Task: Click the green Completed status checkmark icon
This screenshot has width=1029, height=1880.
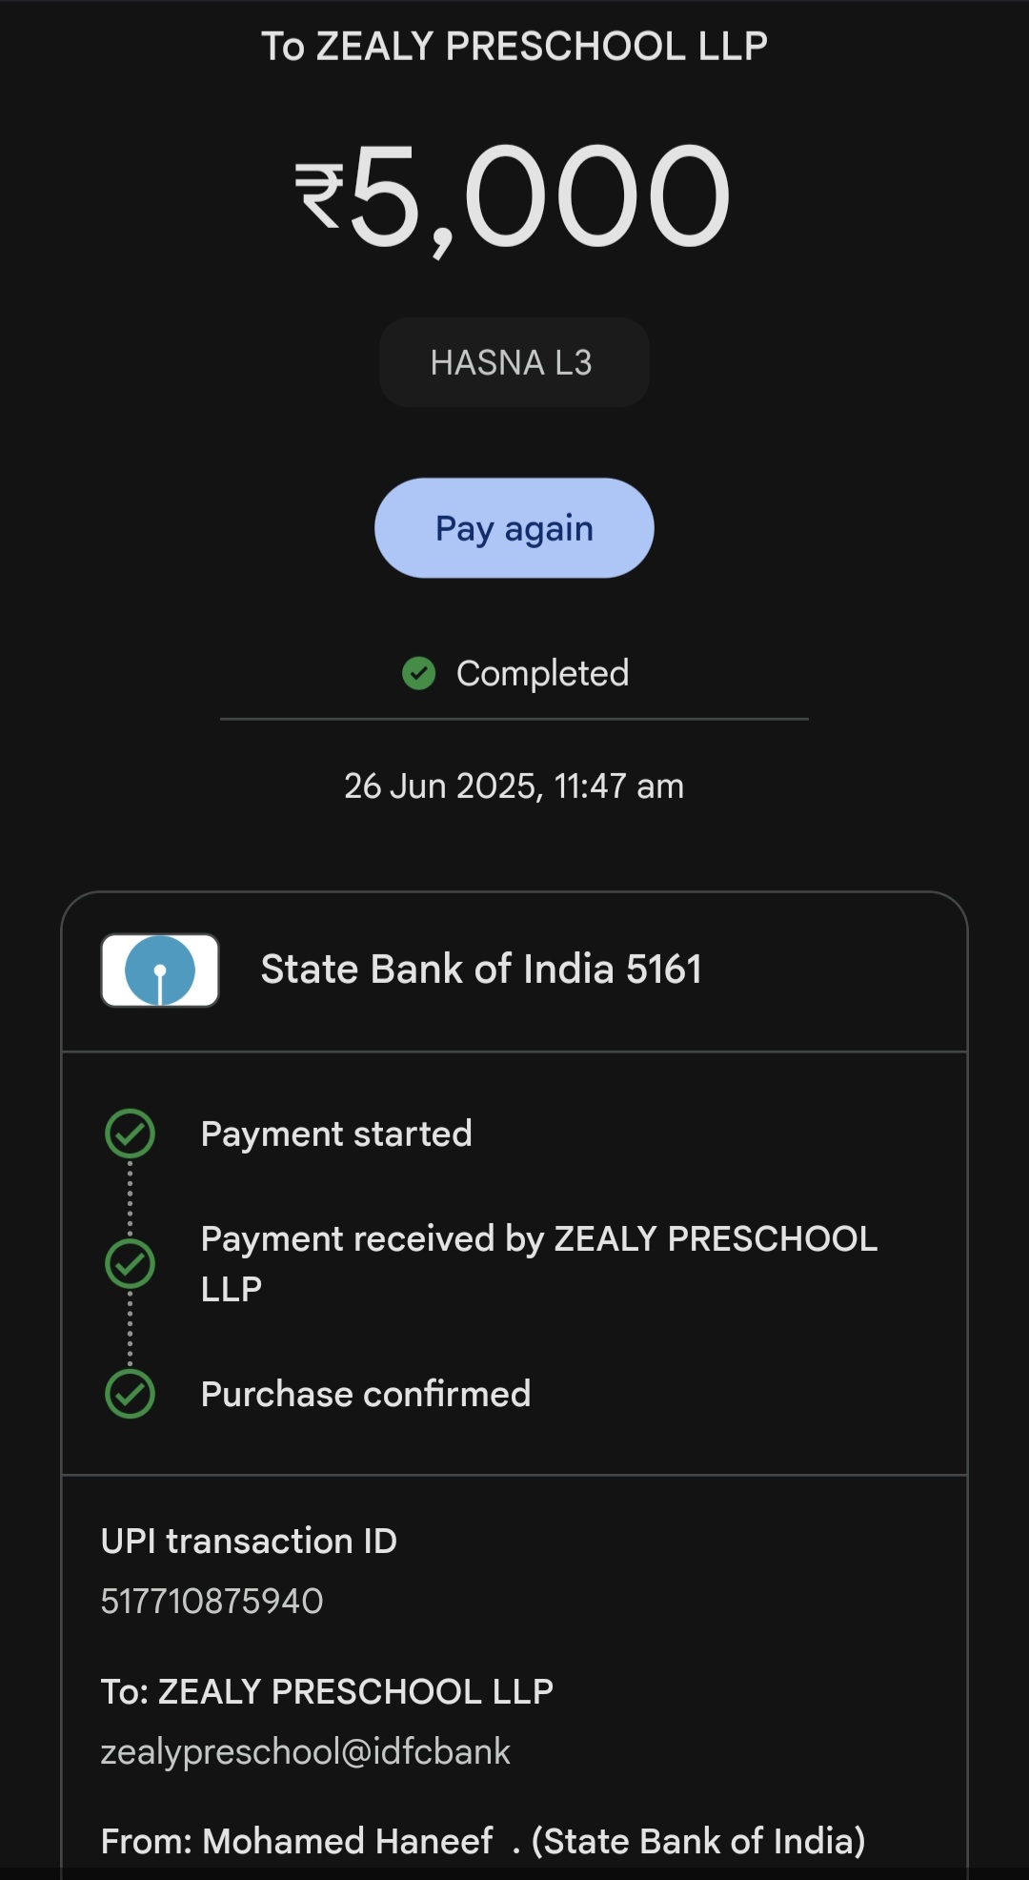Action: pyautogui.click(x=418, y=673)
